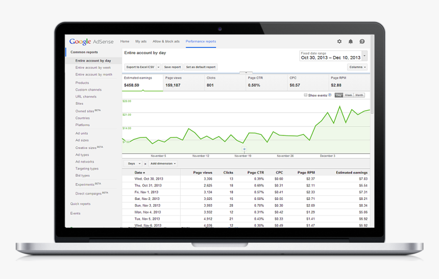439x279 pixels.
Task: Select the CPC metric tab
Action: pos(308,82)
